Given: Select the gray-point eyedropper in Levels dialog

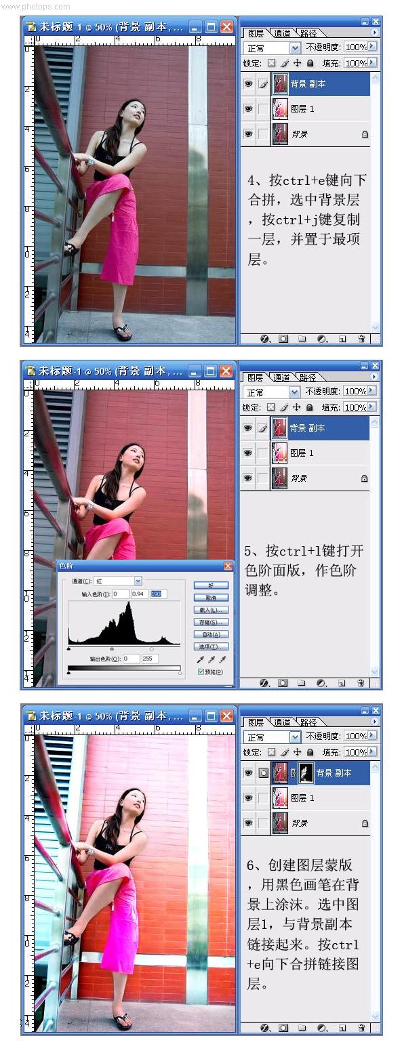Looking at the screenshot, I should point(211,659).
